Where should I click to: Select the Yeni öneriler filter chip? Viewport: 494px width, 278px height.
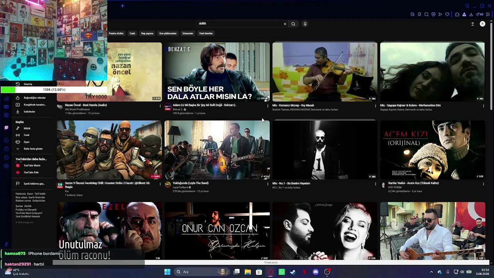(x=206, y=34)
